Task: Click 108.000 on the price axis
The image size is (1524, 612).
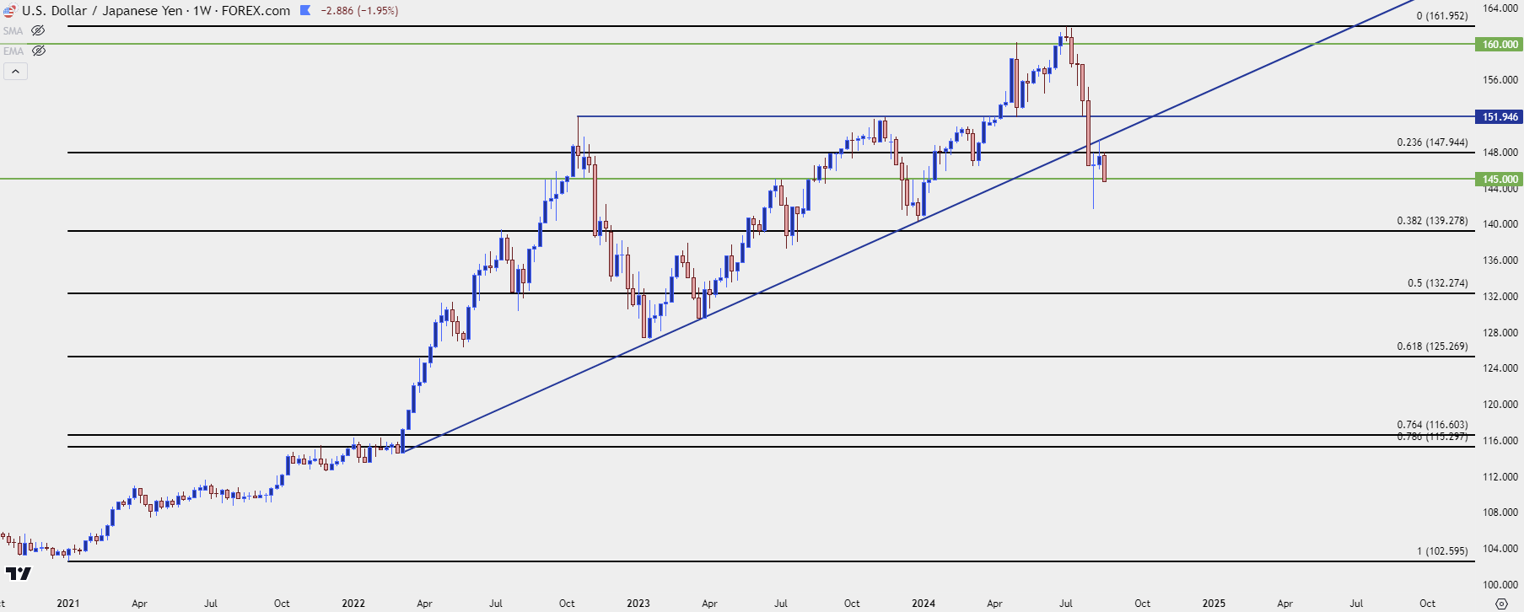Action: pyautogui.click(x=1501, y=513)
